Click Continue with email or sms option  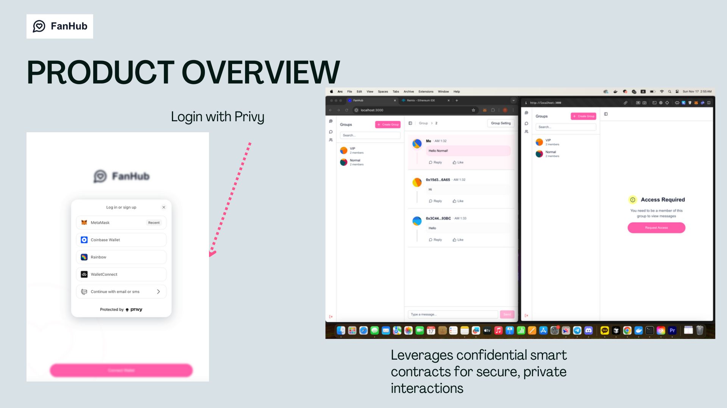pyautogui.click(x=121, y=291)
